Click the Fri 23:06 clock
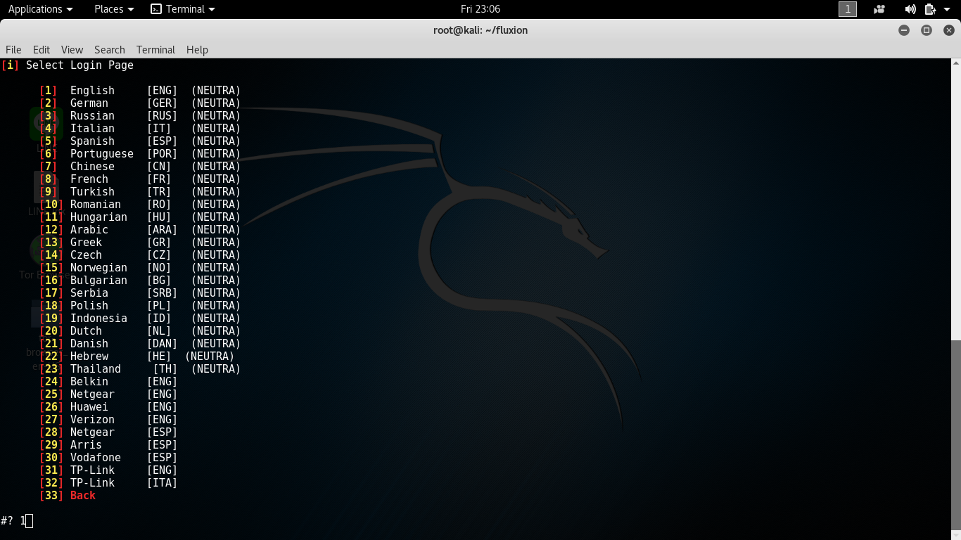 (480, 9)
